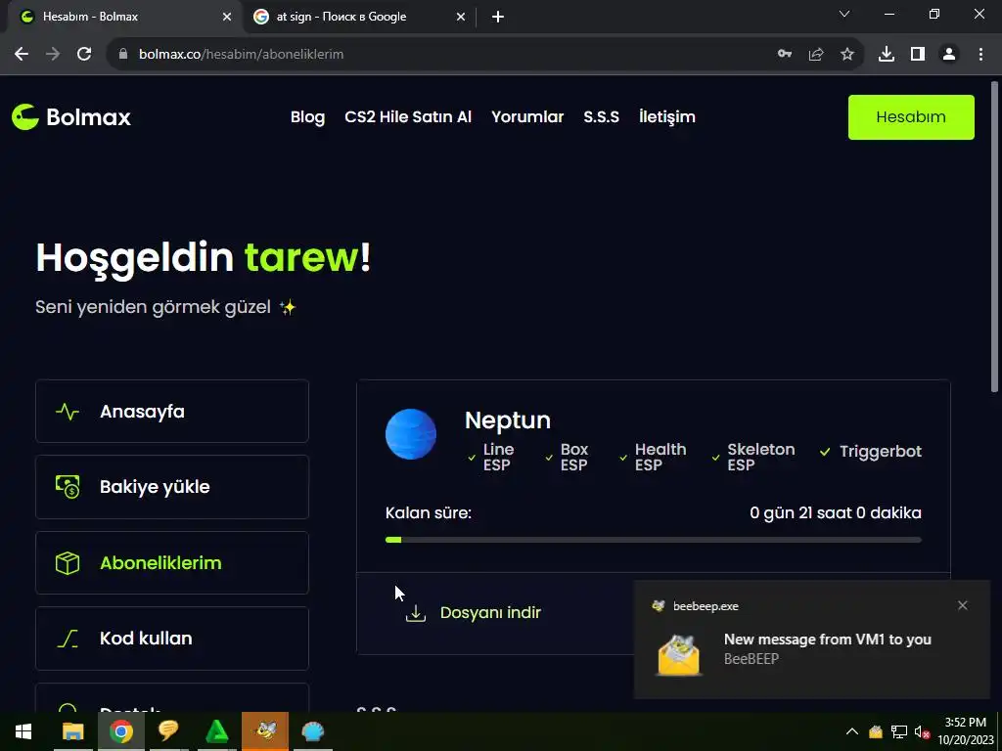Toggle Chrome side panel icon
Screen dimensions: 1002x751
[x=918, y=55]
